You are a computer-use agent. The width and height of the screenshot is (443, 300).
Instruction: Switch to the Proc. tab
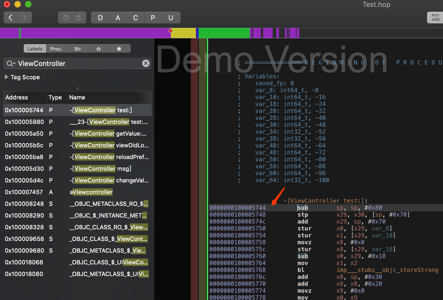(x=56, y=49)
